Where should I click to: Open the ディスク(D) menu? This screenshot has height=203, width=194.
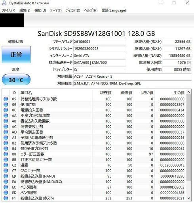click(73, 10)
